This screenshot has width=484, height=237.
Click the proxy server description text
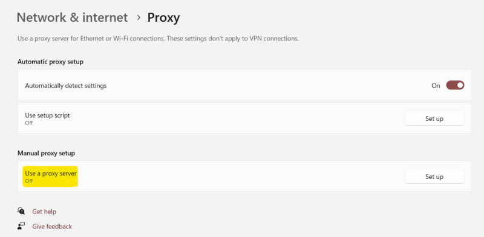[x=158, y=39]
